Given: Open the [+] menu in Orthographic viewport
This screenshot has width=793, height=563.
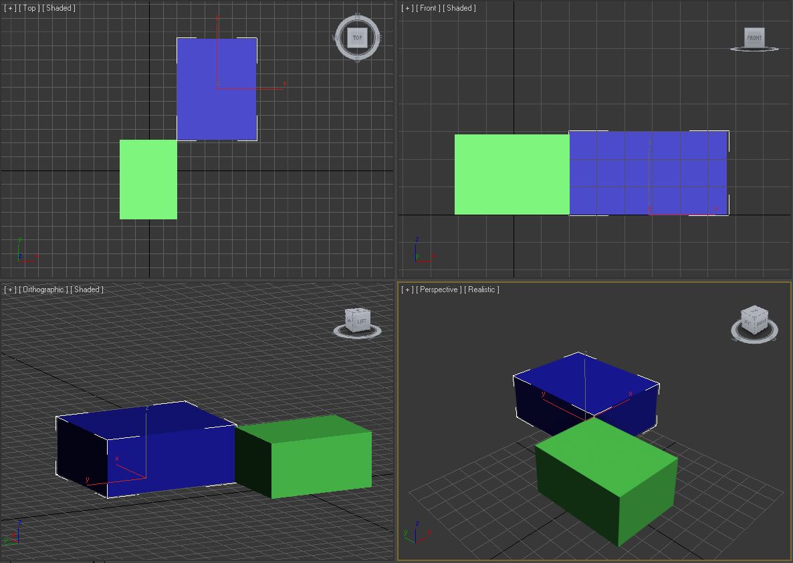Looking at the screenshot, I should point(10,290).
